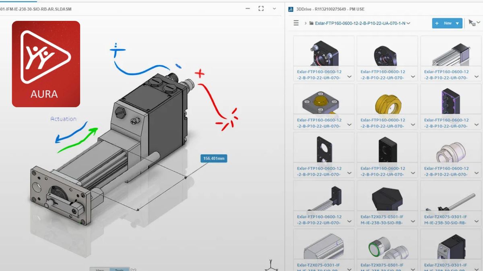
Task: Switch to the Tools tab
Action: (119, 269)
